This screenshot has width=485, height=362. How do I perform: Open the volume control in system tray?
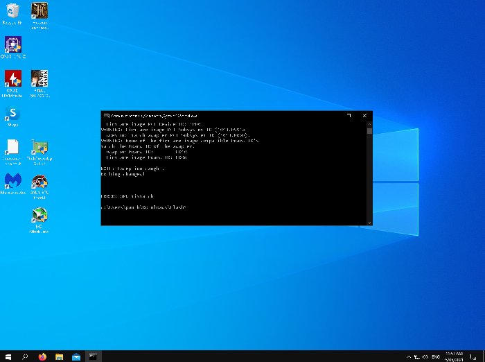(425, 357)
